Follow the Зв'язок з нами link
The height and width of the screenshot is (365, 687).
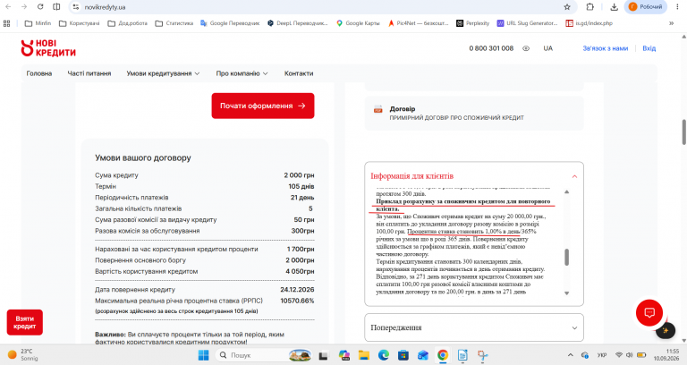(x=605, y=48)
